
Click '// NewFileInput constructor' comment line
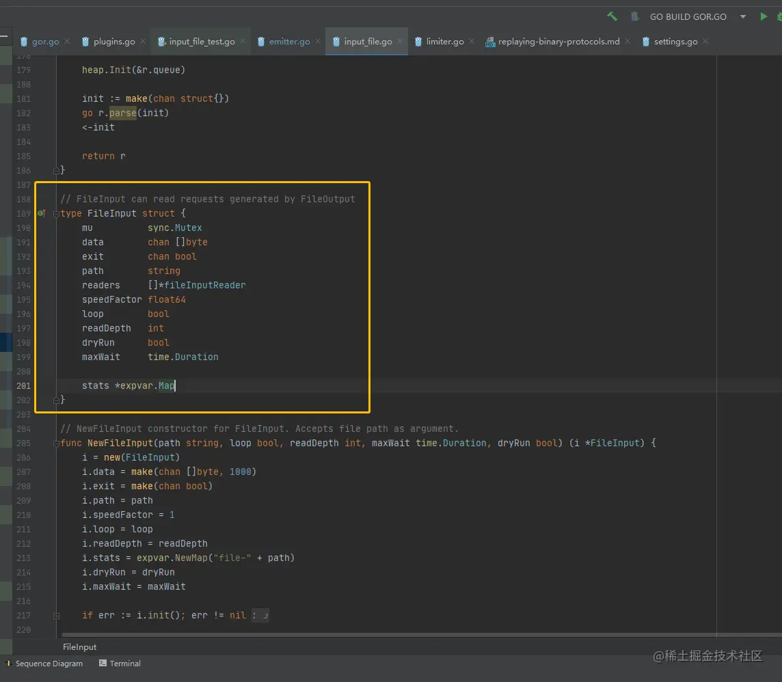(259, 428)
